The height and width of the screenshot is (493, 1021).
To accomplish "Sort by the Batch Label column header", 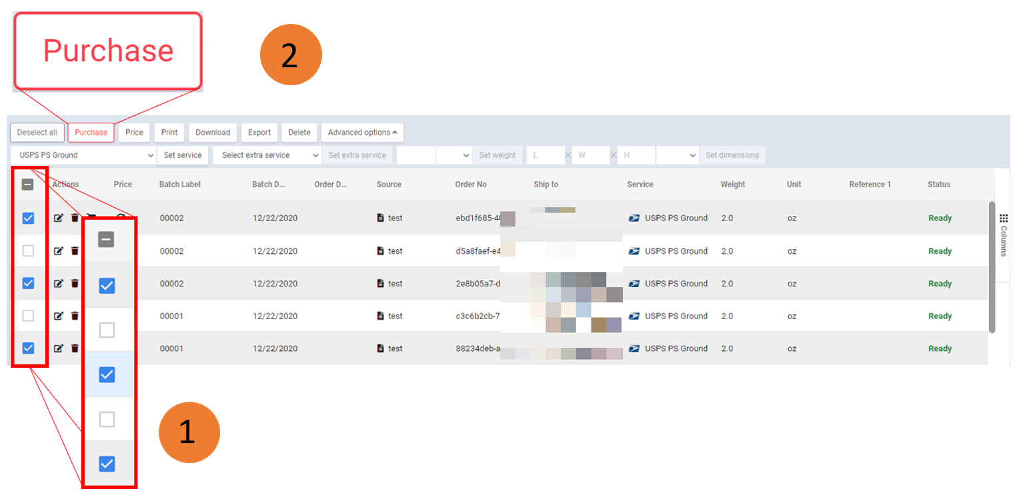I will 179,185.
